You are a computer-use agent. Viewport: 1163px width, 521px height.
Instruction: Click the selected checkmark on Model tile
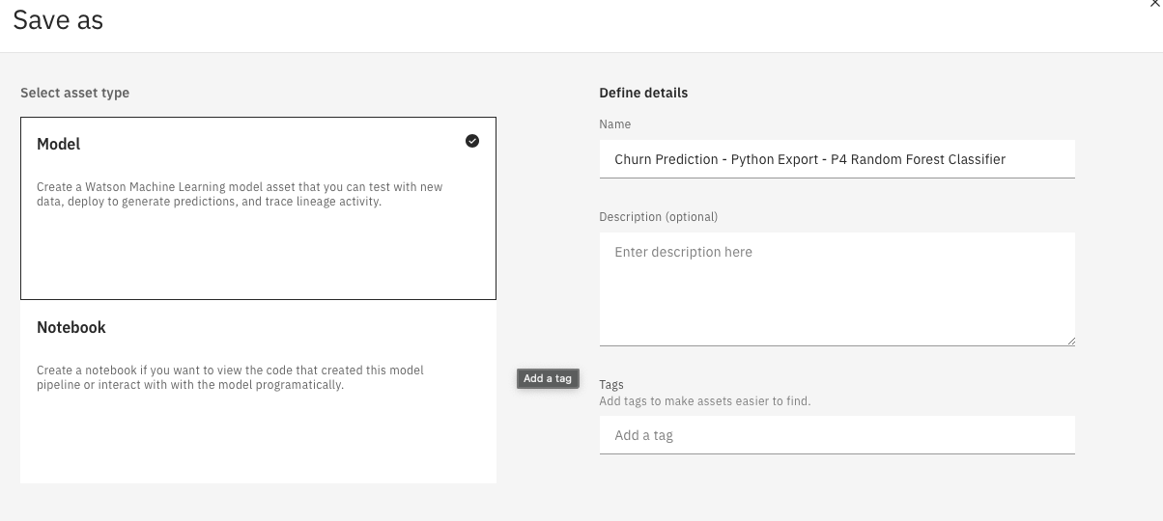tap(472, 141)
